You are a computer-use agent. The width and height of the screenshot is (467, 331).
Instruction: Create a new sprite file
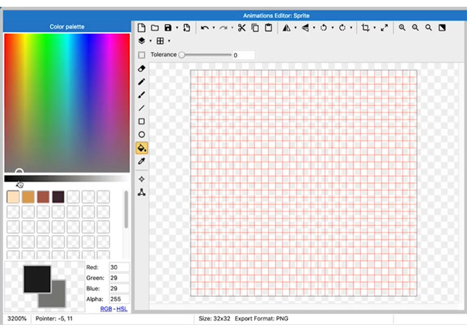pyautogui.click(x=141, y=28)
